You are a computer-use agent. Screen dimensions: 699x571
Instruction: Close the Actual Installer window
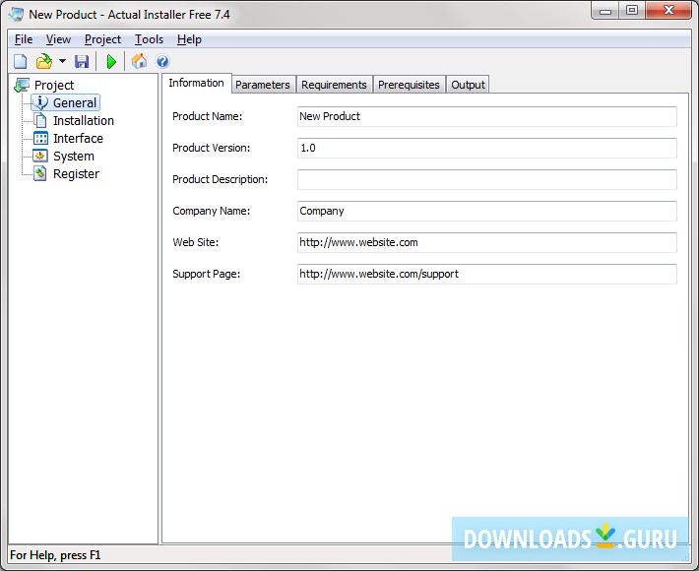pyautogui.click(x=668, y=10)
